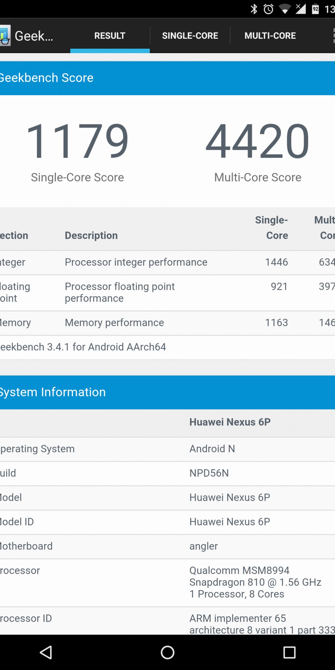Tap the memory single-core value 1163

click(276, 322)
